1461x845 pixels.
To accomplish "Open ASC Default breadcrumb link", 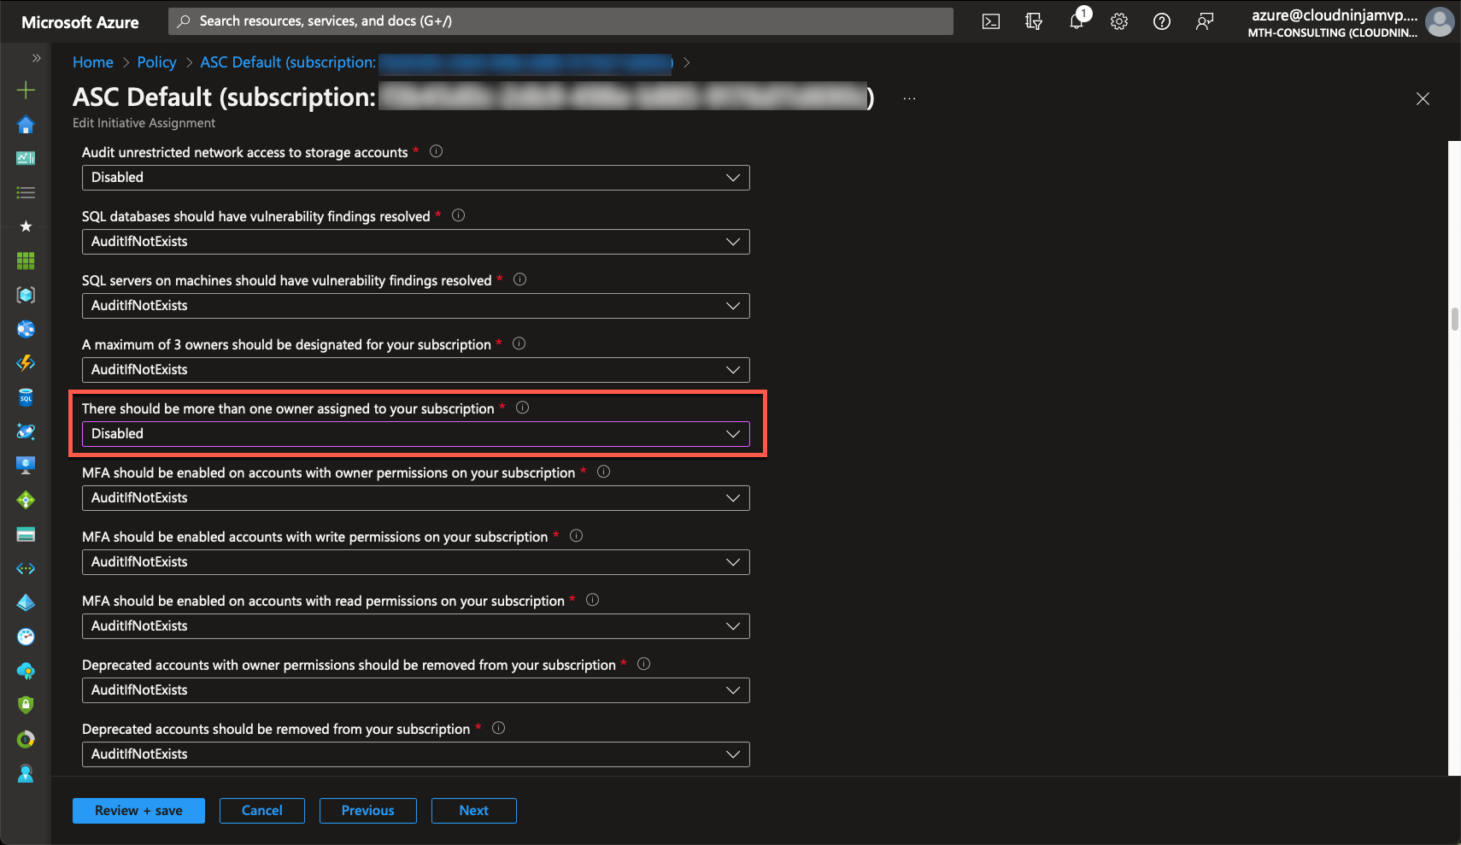I will click(x=436, y=62).
